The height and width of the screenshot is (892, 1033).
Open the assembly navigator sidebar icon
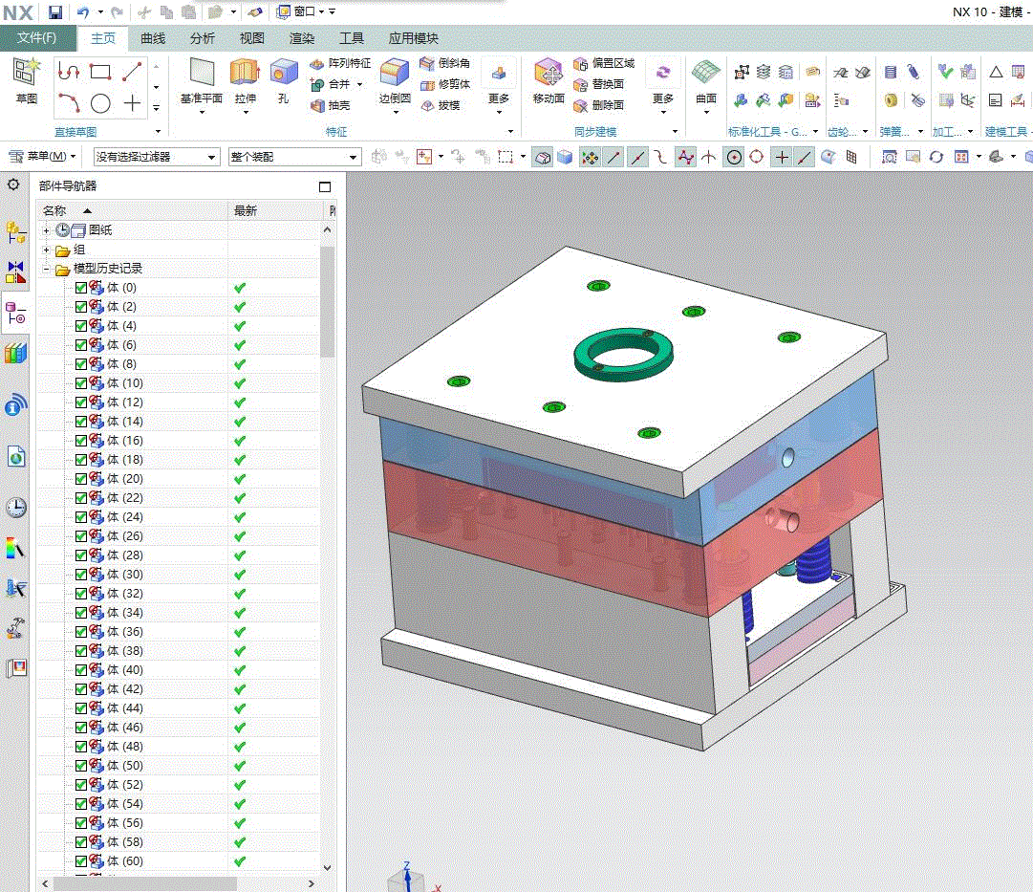[x=16, y=232]
